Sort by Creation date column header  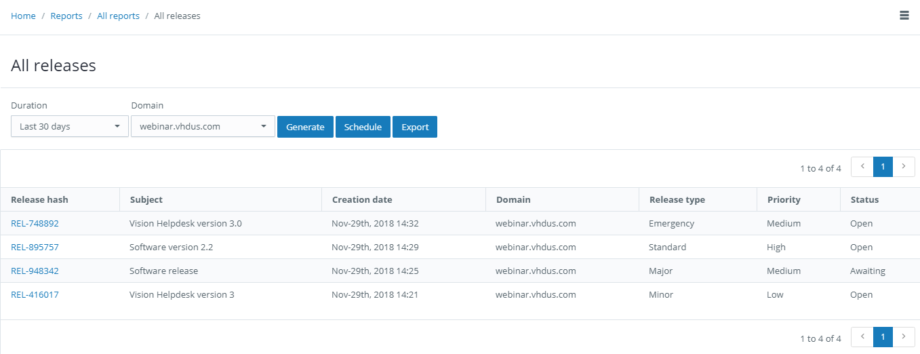pos(362,199)
